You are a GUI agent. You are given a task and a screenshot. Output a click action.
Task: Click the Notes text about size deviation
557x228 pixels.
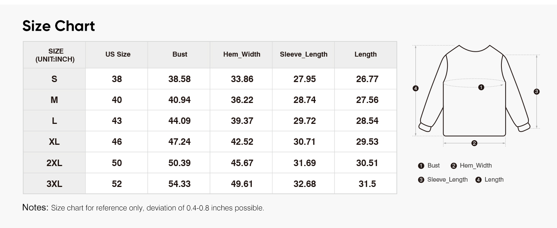click(x=143, y=208)
